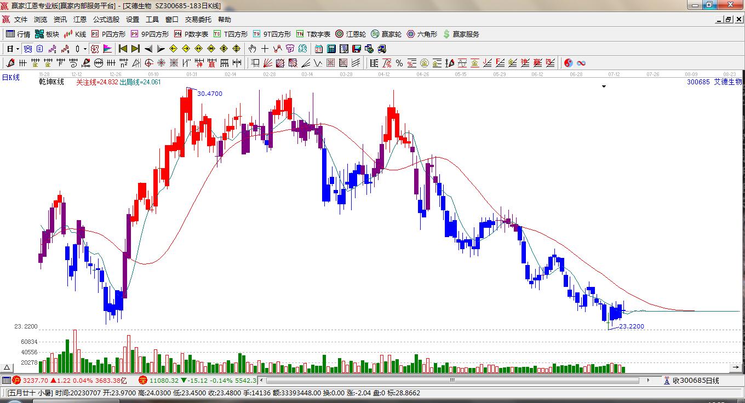The width and height of the screenshot is (745, 403).
Task: Open the 9T四方形 time square
Action: [272, 34]
